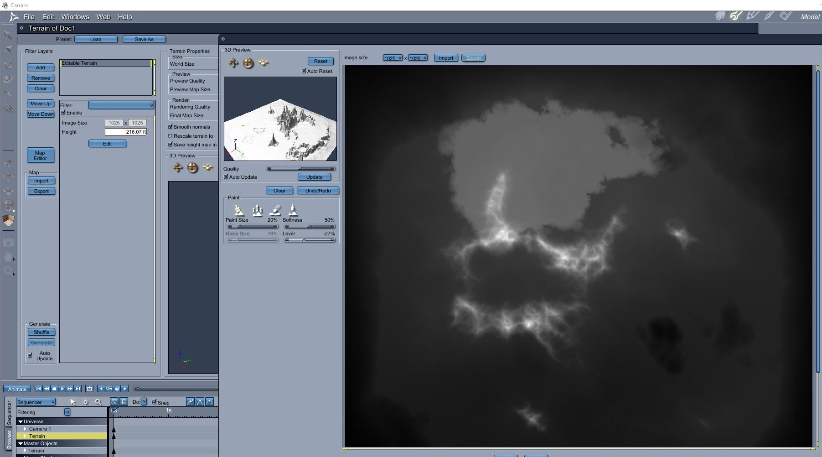Screen dimensions: 822x457
Task: Collapse the Universe tree group
Action: [x=21, y=422]
